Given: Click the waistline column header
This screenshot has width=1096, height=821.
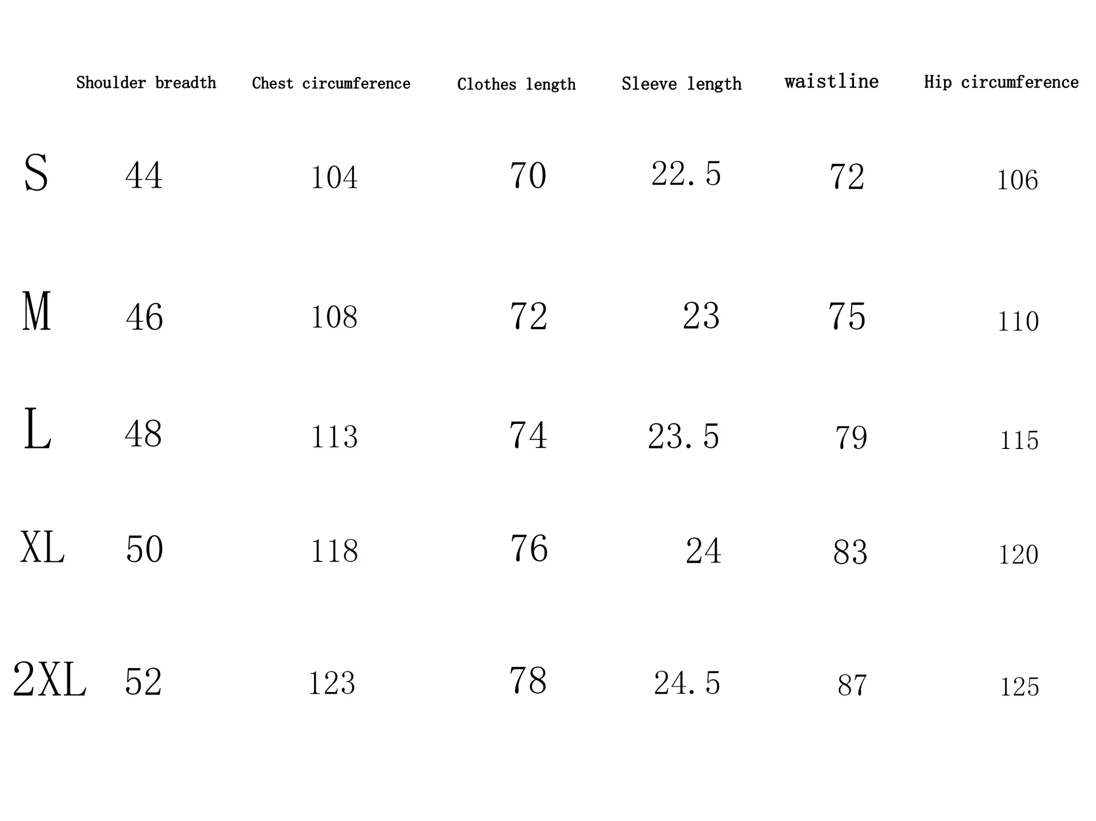Looking at the screenshot, I should [832, 82].
